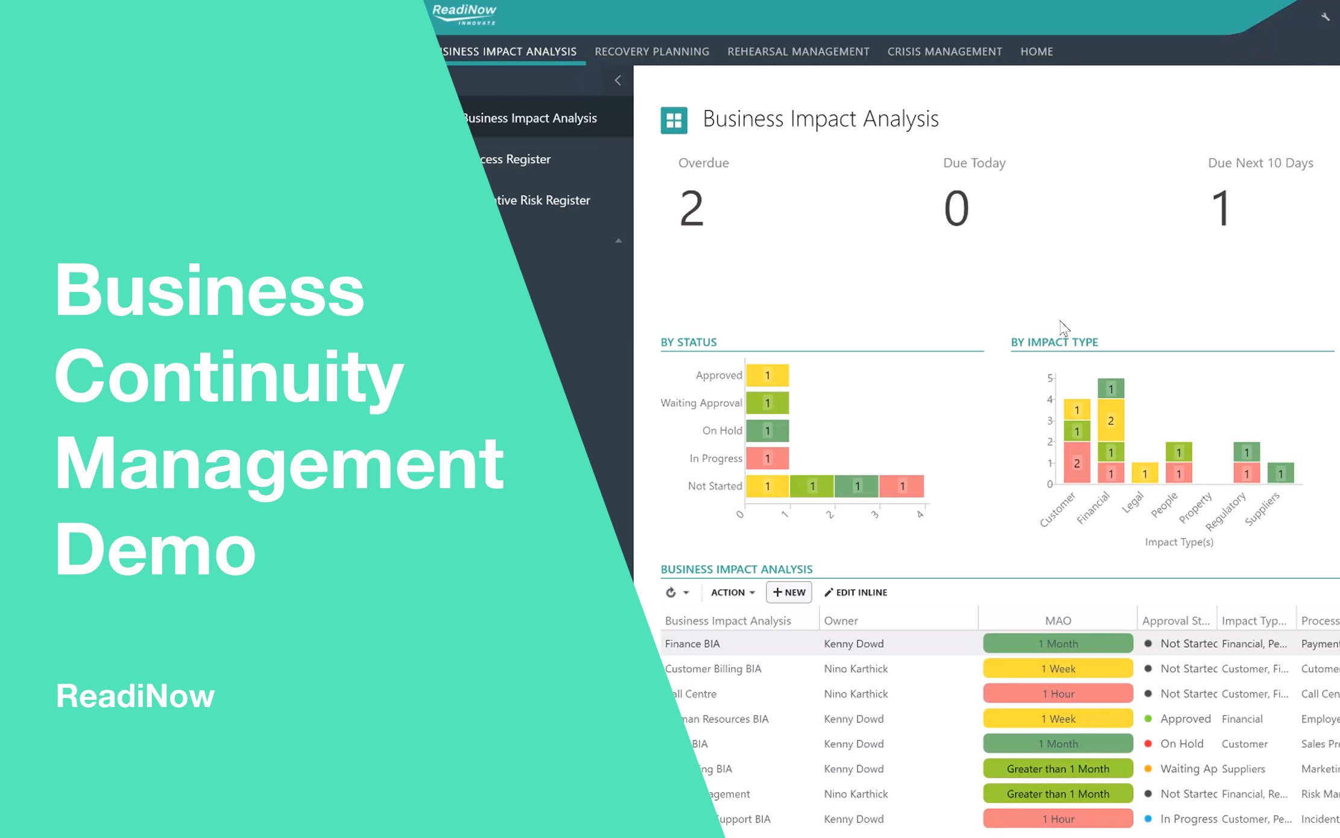Image resolution: width=1340 pixels, height=838 pixels.
Task: Sort by the MAO column header
Action: coord(1058,621)
